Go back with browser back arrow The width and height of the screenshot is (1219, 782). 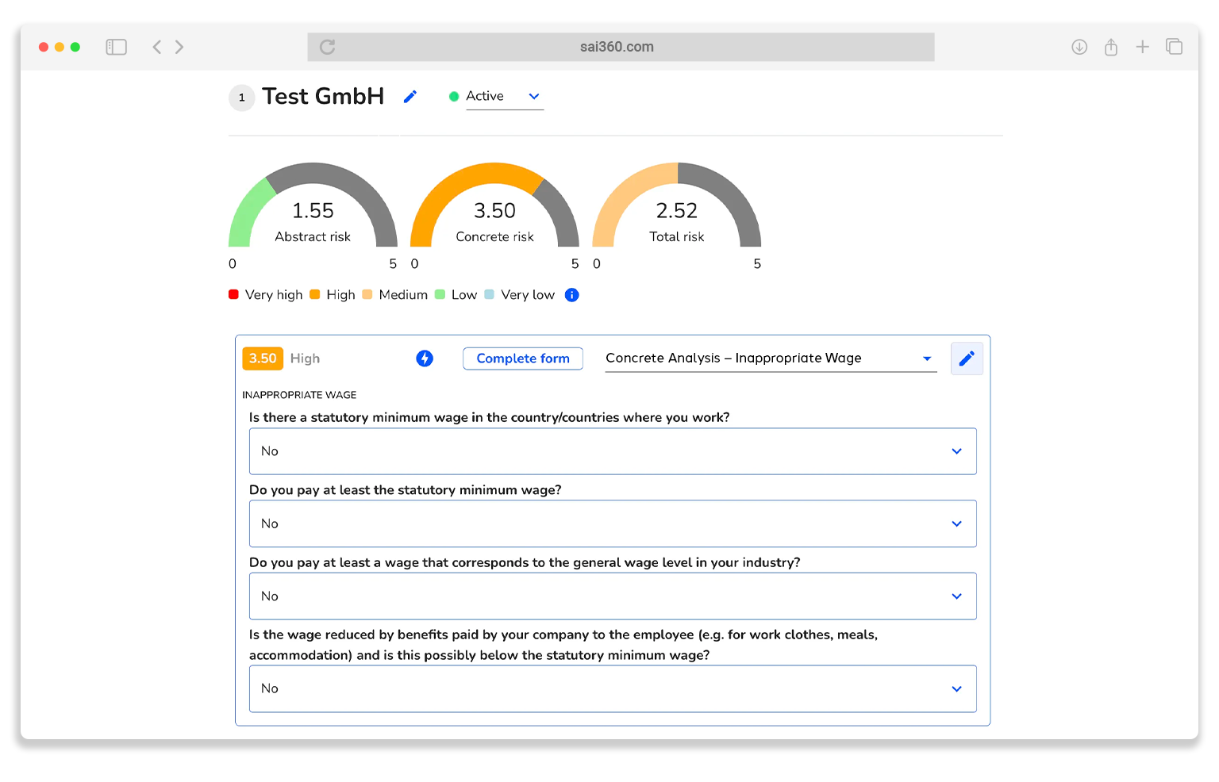coord(157,47)
